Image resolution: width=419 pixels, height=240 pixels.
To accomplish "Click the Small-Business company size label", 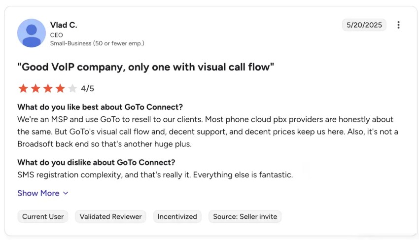I will (x=97, y=43).
